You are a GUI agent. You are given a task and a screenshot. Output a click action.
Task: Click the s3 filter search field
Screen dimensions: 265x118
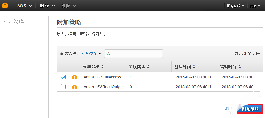pyautogui.click(x=134, y=54)
